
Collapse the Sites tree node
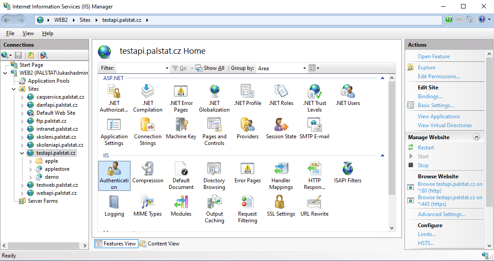click(13, 89)
